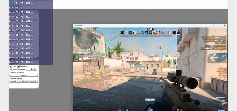The image size is (237, 111).
Task: Move the scene element up with the arrow icon
Action: (x=22, y=15)
